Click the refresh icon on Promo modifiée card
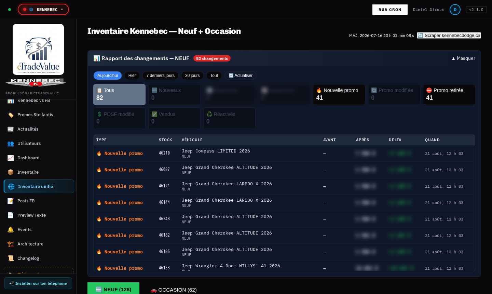This screenshot has width=492, height=294. point(374,90)
